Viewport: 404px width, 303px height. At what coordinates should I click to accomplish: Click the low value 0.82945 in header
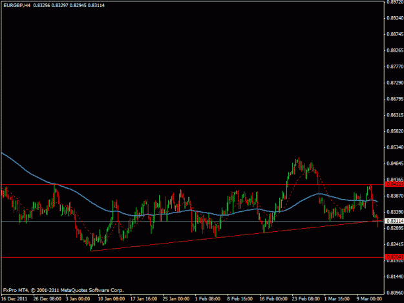[78, 5]
